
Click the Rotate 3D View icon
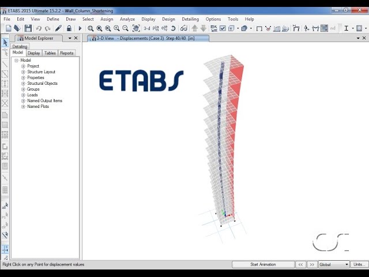(173, 28)
